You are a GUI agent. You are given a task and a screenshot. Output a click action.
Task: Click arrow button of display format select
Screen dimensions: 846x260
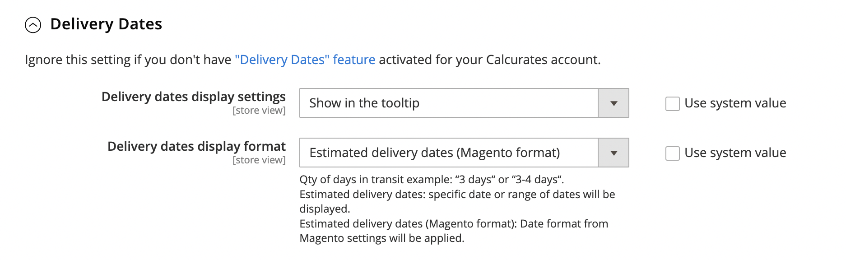(x=614, y=153)
